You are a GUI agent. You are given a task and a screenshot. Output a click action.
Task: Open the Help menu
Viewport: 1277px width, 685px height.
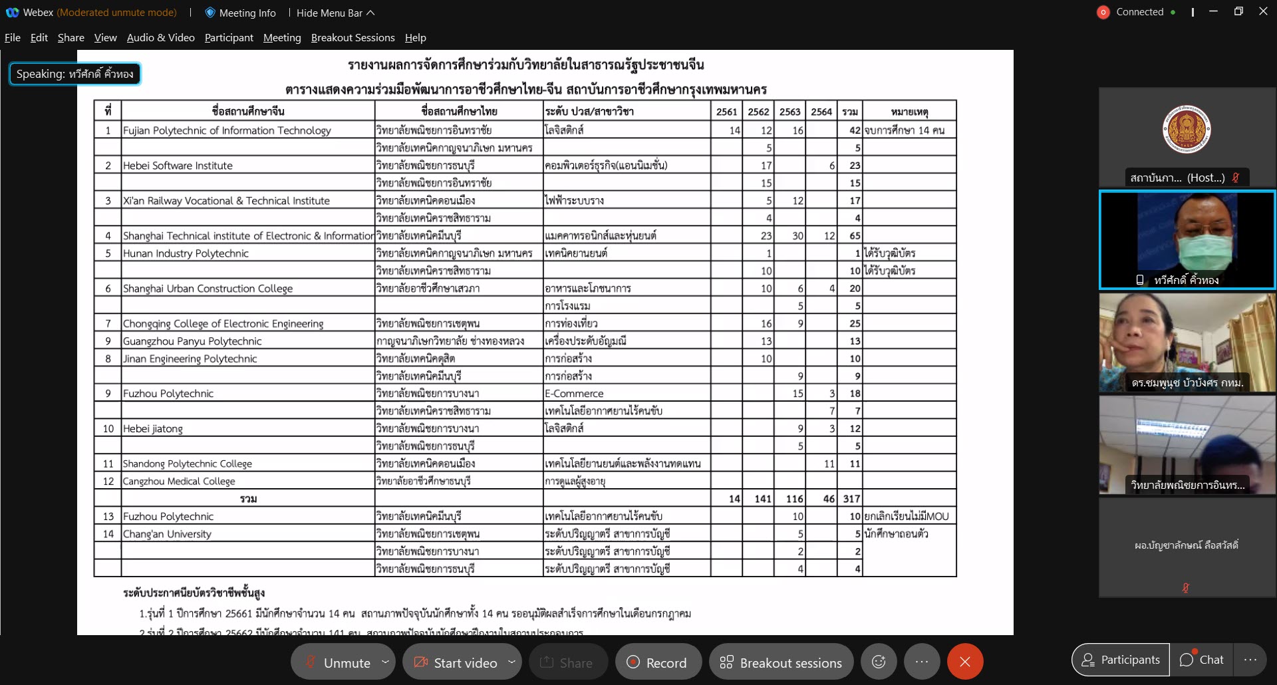point(416,38)
